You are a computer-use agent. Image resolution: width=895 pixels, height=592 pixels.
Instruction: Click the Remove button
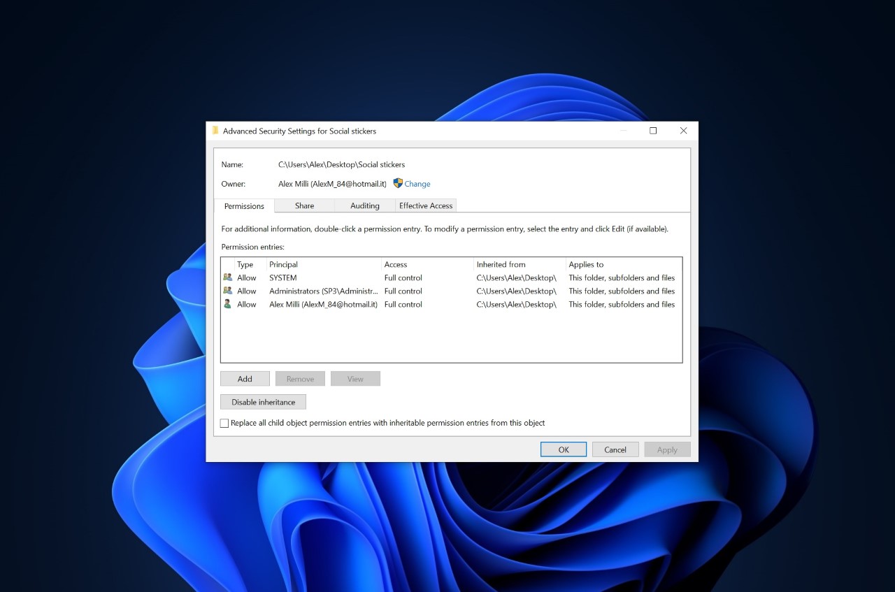click(300, 379)
